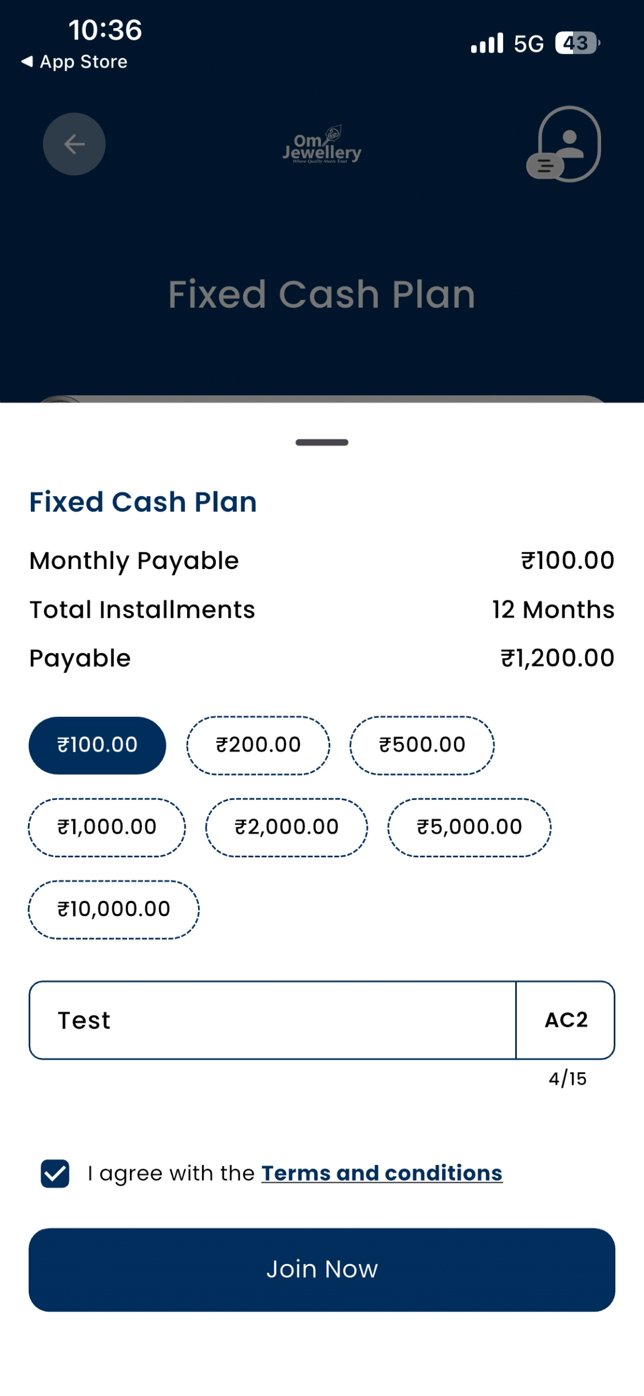Tap the dimmed Fixed Cash Plan header
Image resolution: width=644 pixels, height=1396 pixels.
[322, 295]
